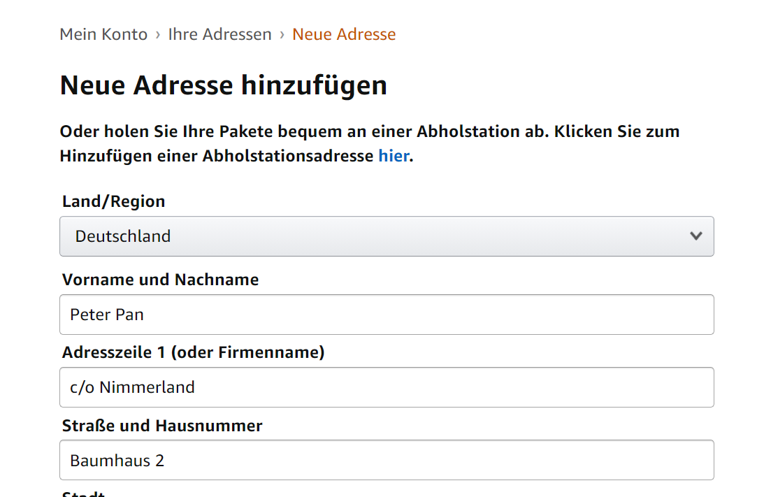Go to "Ihre Adressen" via breadcrumb
Viewport: 757px width, 497px height.
(x=219, y=34)
